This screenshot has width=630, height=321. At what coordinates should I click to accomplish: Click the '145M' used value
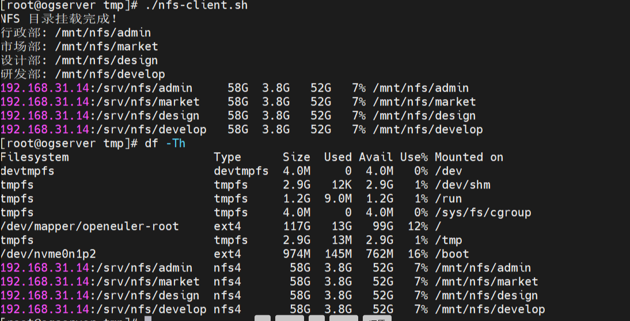(x=338, y=254)
